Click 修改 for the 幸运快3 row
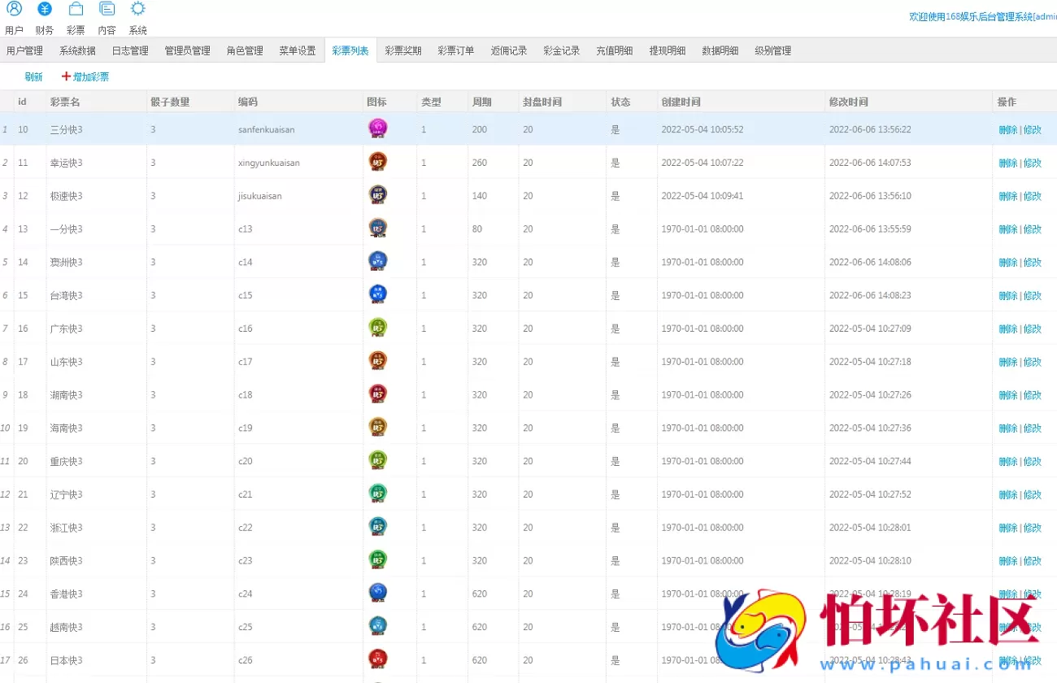 tap(1033, 163)
